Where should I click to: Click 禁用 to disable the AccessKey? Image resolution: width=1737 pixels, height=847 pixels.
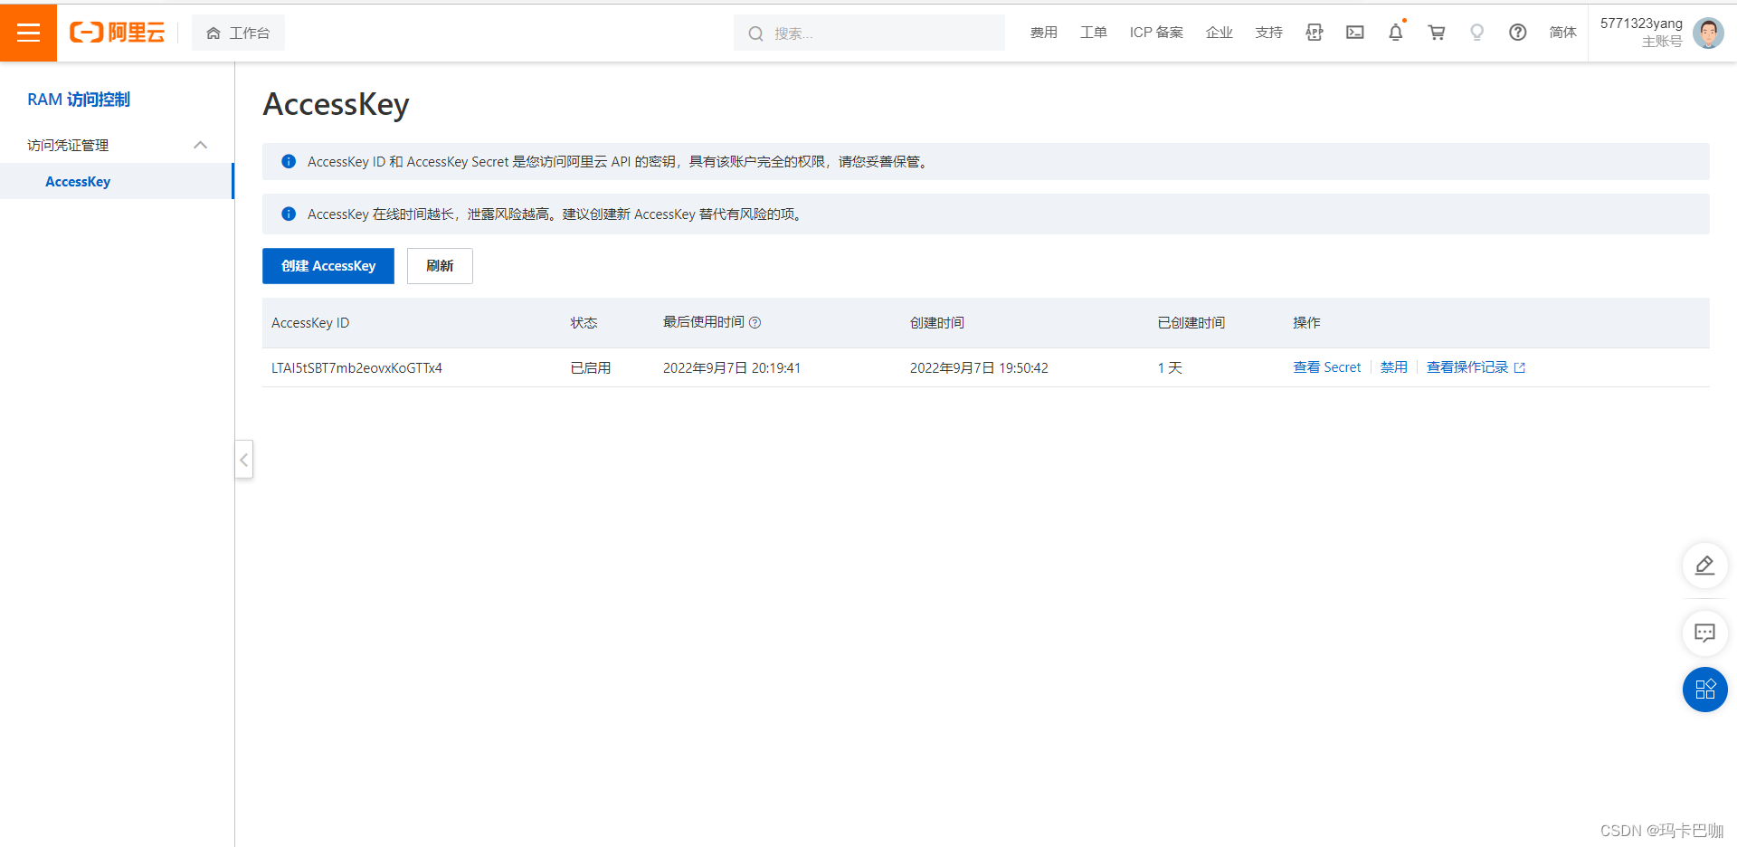click(1393, 367)
